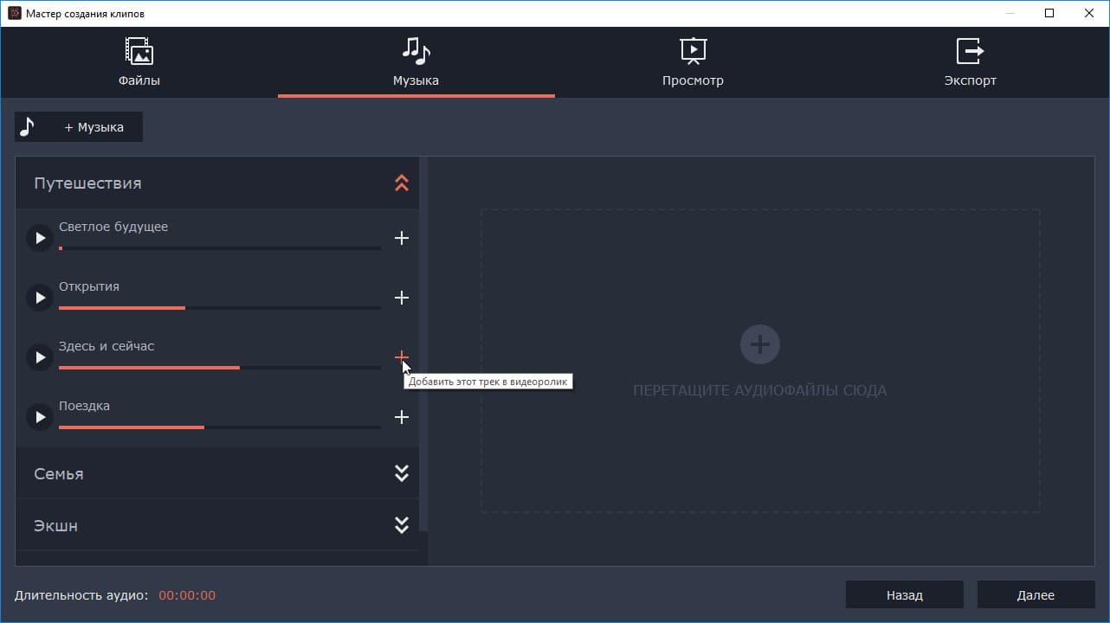Close the clip wizard window

click(x=1089, y=14)
